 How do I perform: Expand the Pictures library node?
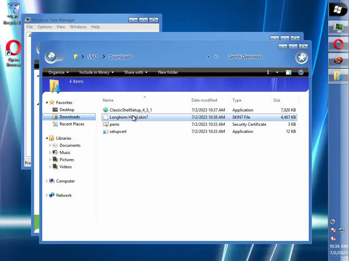tap(50, 160)
